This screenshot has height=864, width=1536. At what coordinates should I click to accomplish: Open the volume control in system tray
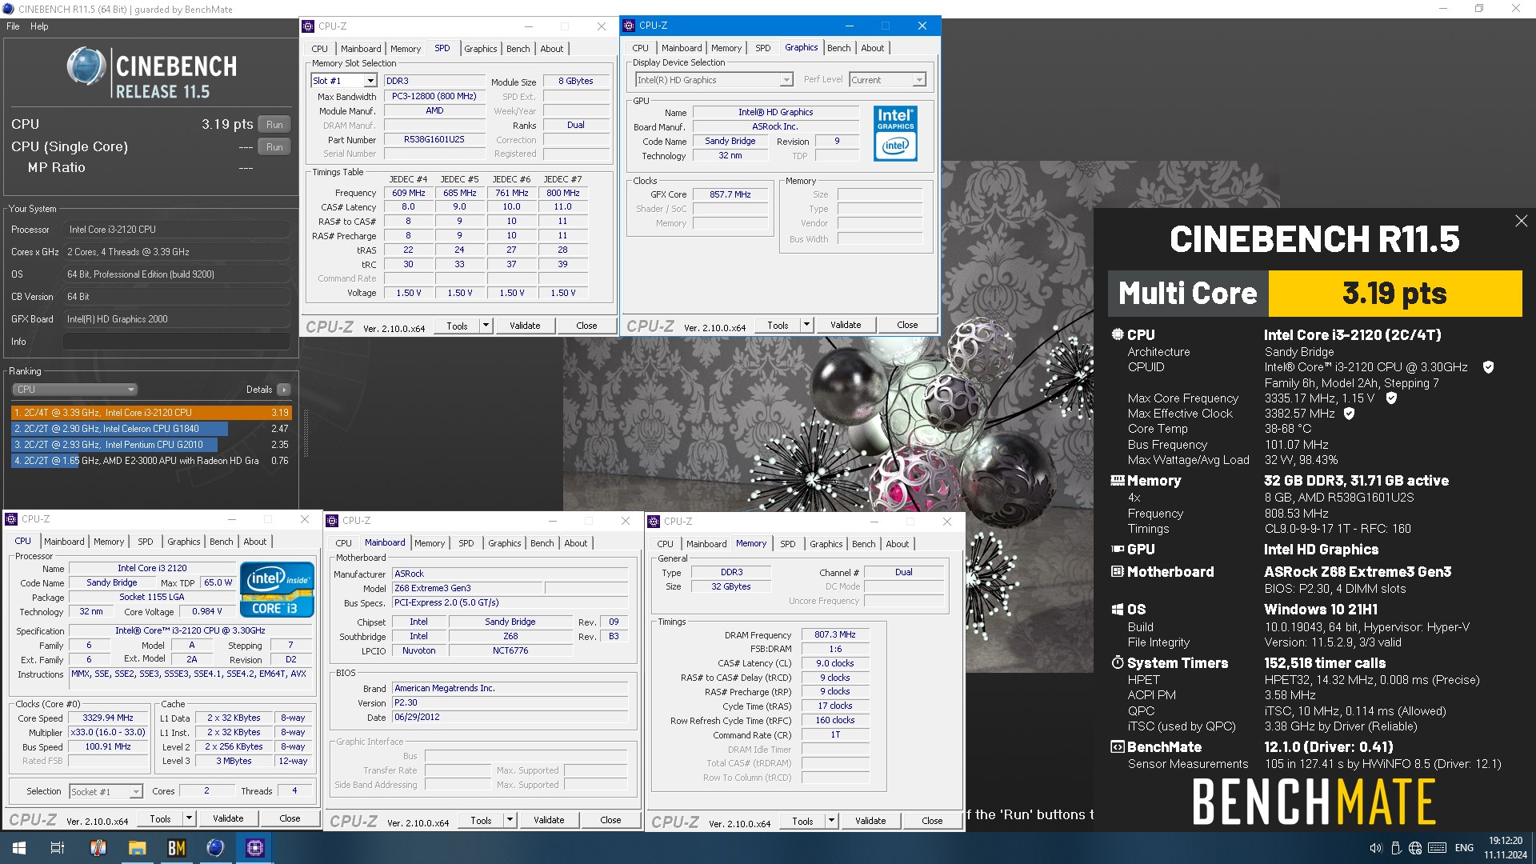coord(1375,848)
